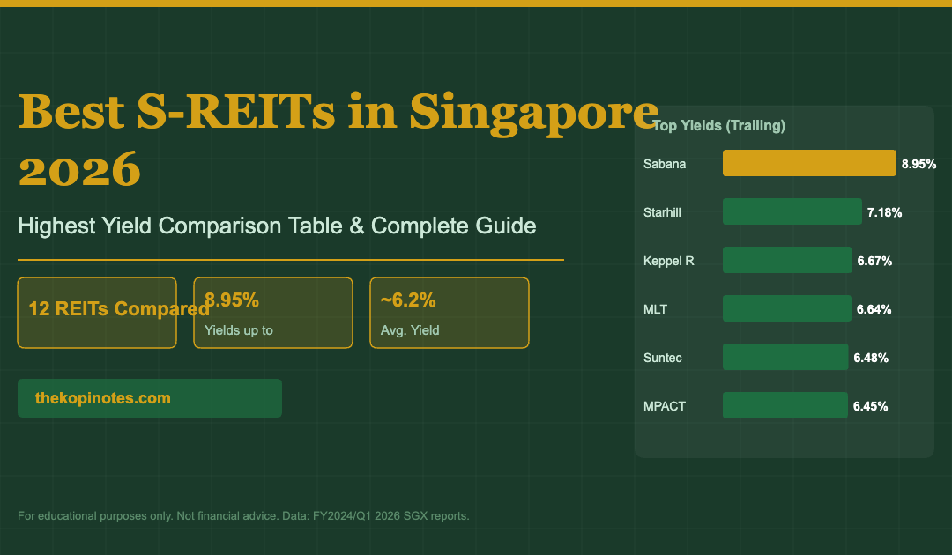Open the thekopinotes.com link
Image resolution: width=952 pixels, height=555 pixels.
pyautogui.click(x=149, y=398)
